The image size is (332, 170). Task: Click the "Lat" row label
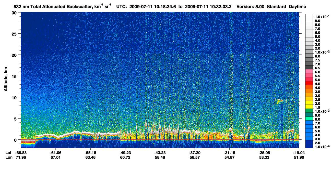coord(9,152)
